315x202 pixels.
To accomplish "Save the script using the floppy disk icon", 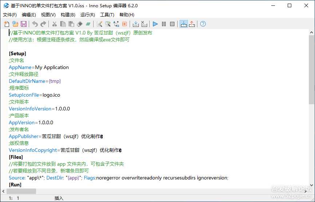I will 23,24.
